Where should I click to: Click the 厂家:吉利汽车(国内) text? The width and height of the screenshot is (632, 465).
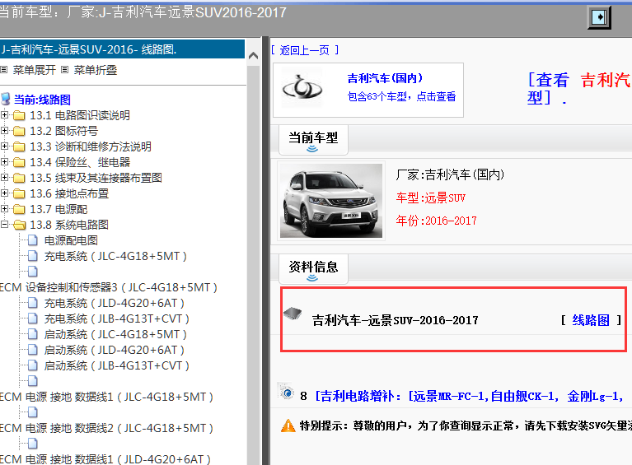click(450, 174)
